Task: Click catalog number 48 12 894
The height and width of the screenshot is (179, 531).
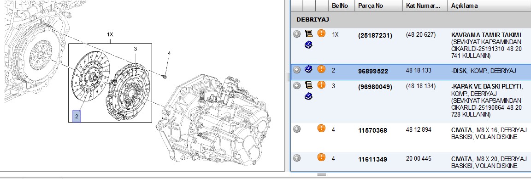Action: (419, 129)
